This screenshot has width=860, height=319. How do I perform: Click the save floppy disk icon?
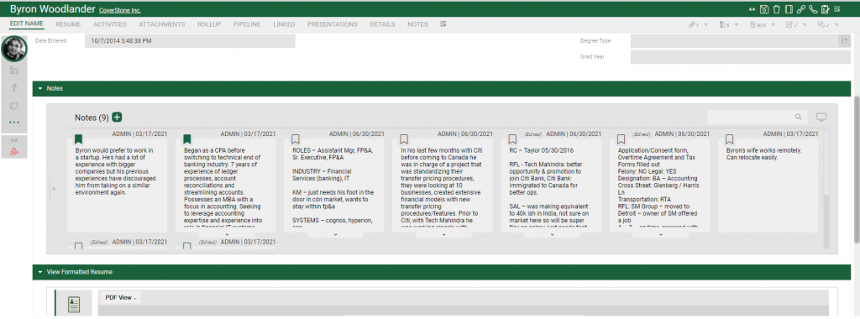pos(764,9)
